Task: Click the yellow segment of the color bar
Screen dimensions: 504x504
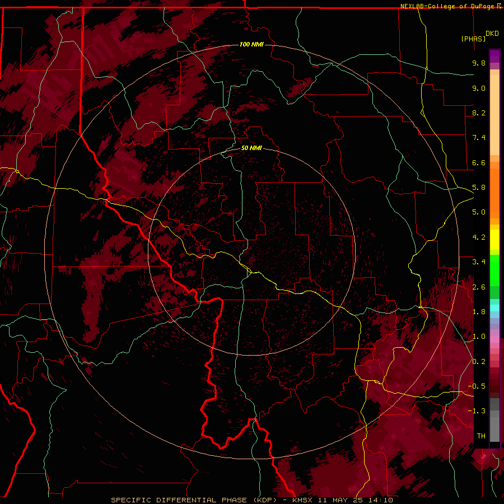Action: click(x=494, y=240)
